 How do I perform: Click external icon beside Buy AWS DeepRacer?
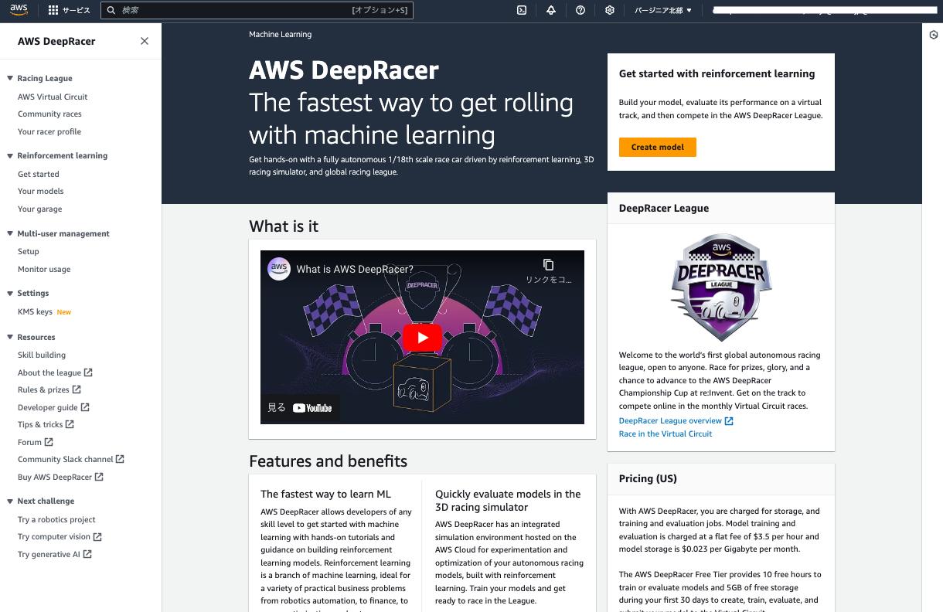click(x=99, y=477)
